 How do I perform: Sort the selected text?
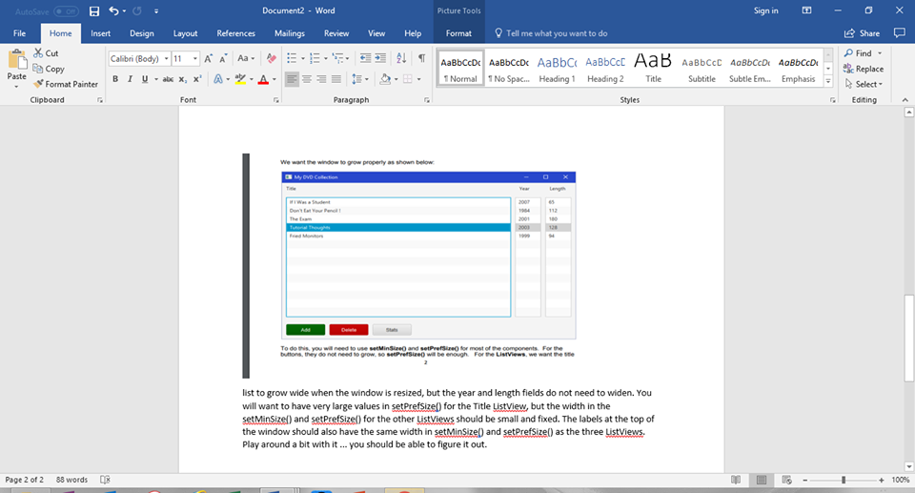pyautogui.click(x=401, y=58)
